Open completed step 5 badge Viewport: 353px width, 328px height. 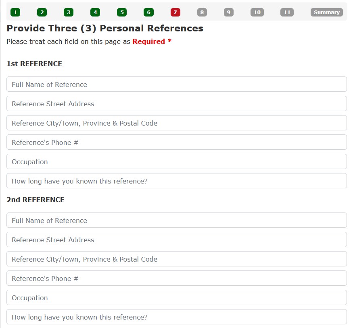(x=122, y=12)
